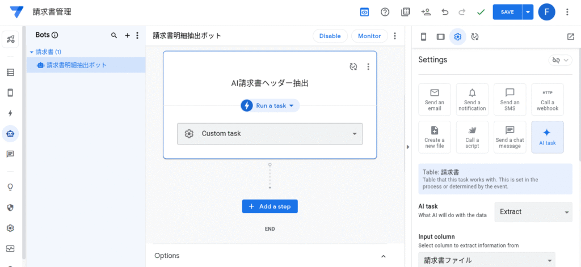Open Automation bot icon in left sidebar
This screenshot has width=581, height=267.
pyautogui.click(x=10, y=134)
